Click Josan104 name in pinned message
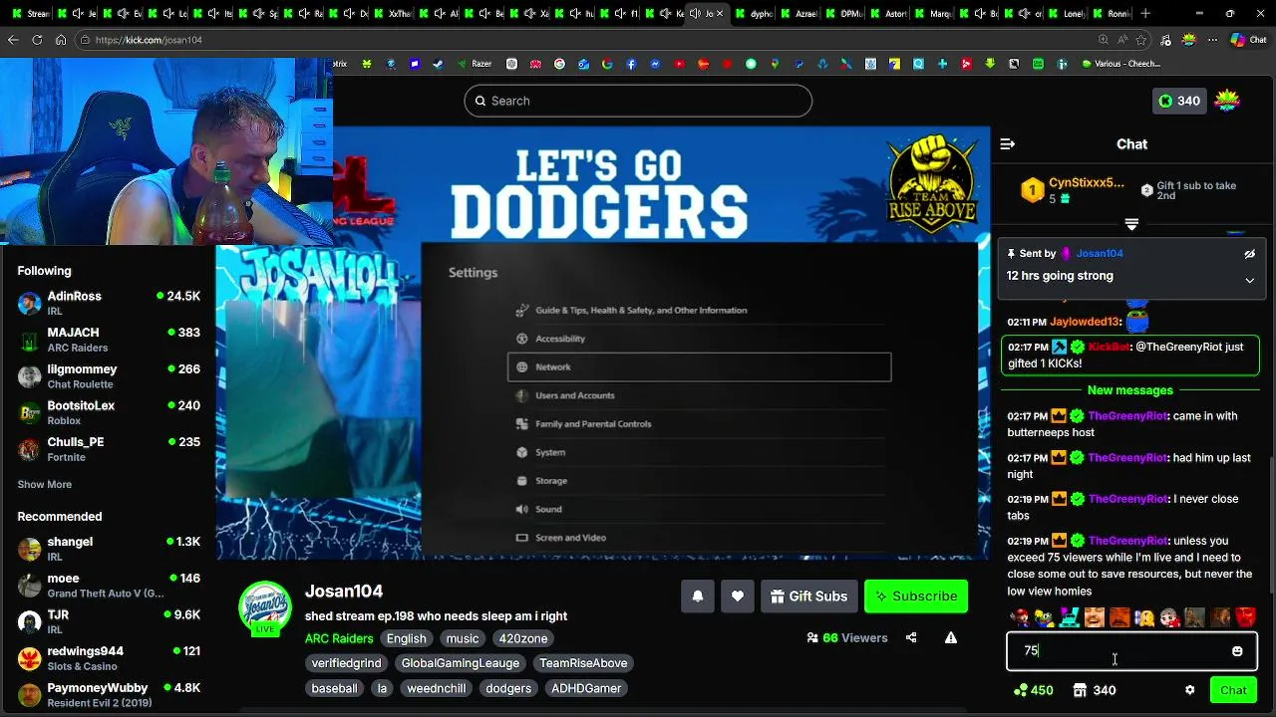This screenshot has width=1276, height=717. coord(1100,254)
